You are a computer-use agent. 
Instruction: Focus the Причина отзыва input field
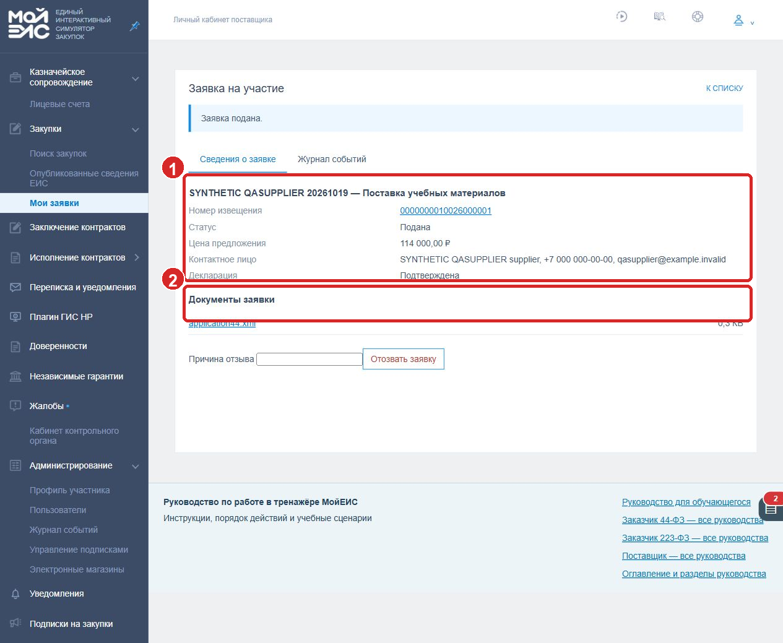point(309,359)
